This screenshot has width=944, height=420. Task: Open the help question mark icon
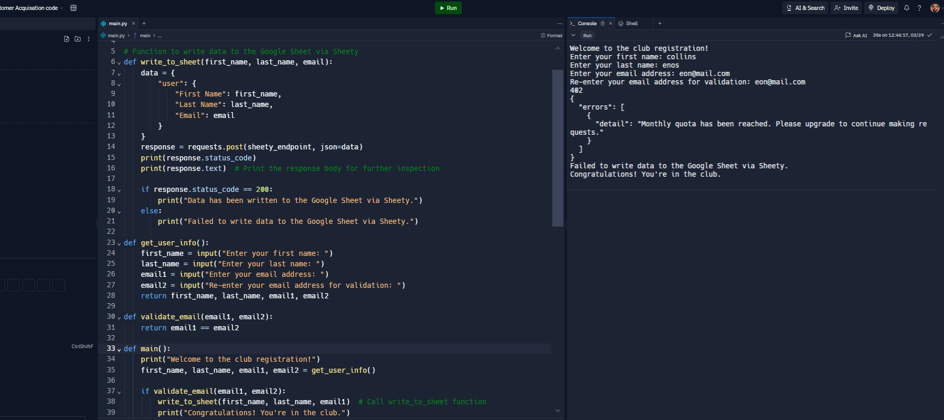click(x=919, y=8)
